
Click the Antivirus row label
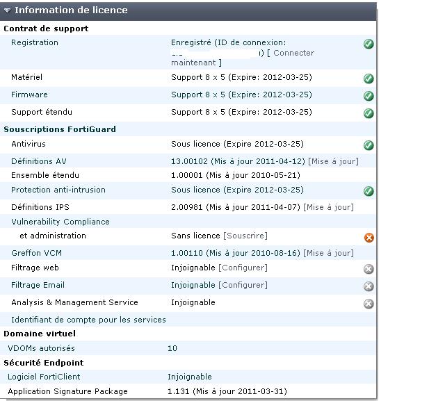click(29, 144)
